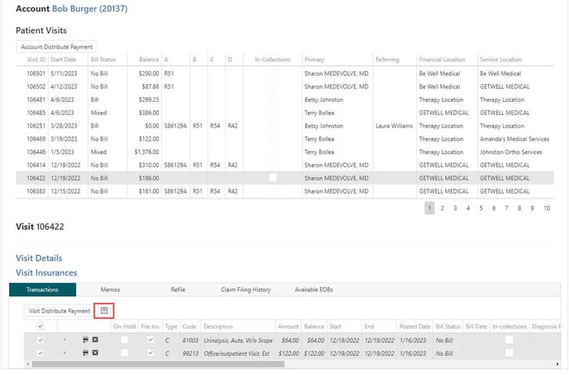
Task: Expand the 99213 Office/outpatient transaction row
Action: 65,353
